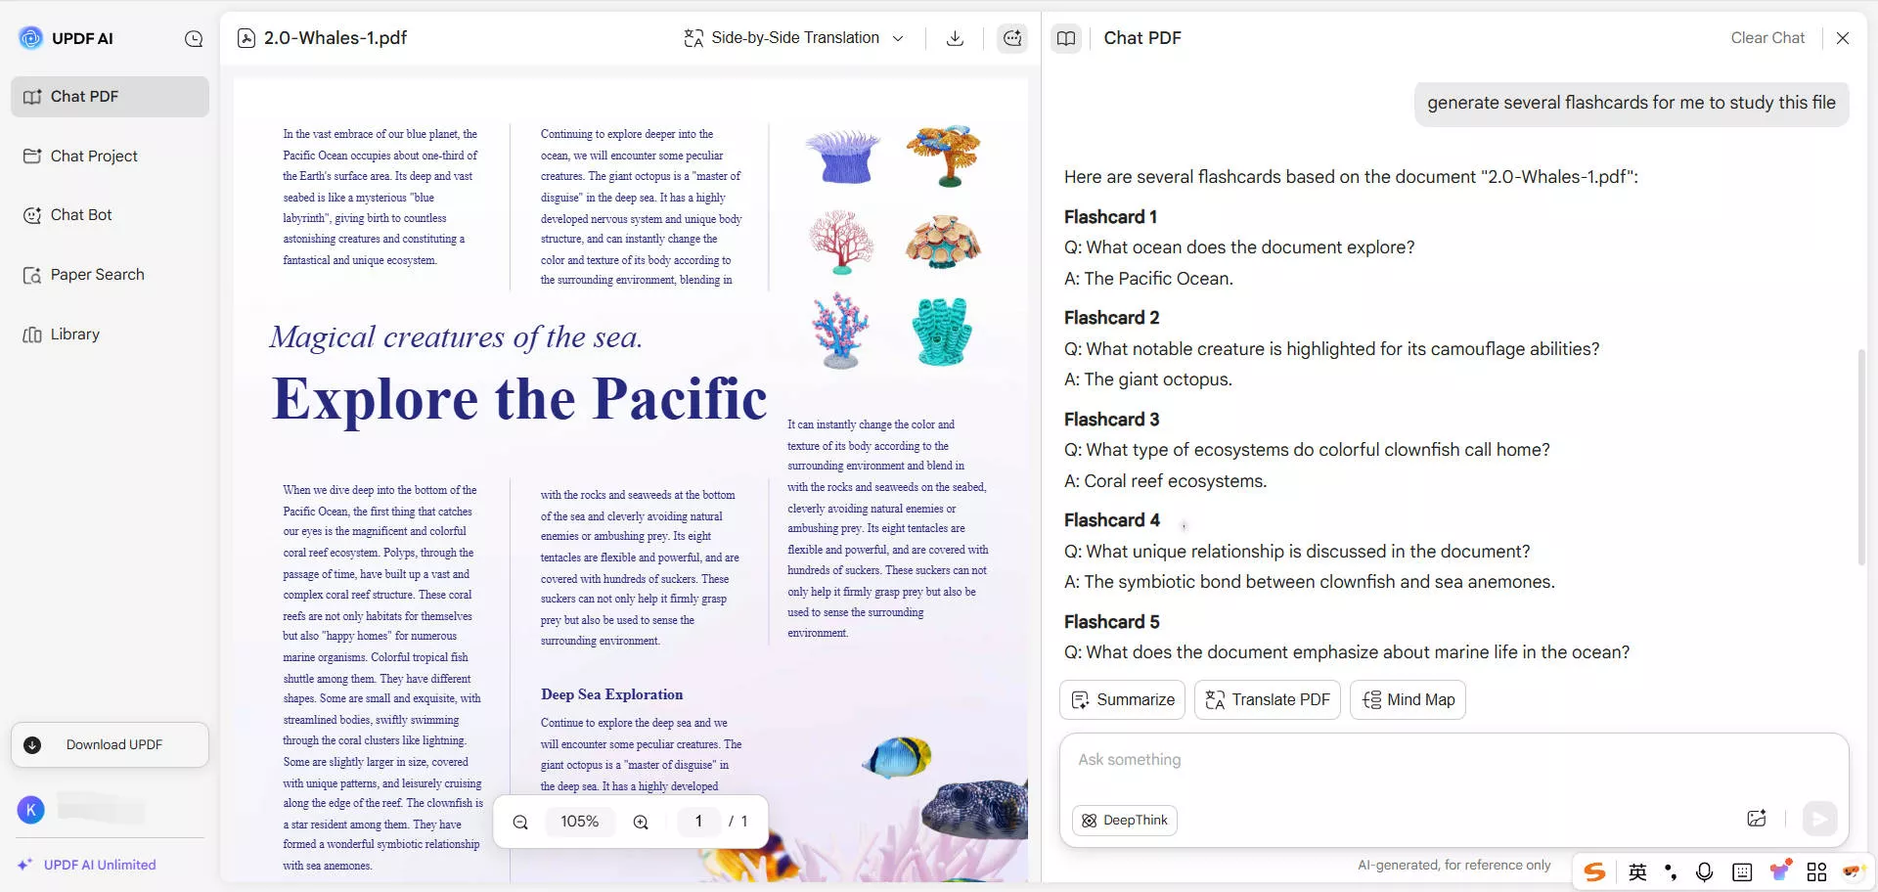Click the chat history clock icon
Viewport: 1878px width, 892px height.
coord(194,39)
